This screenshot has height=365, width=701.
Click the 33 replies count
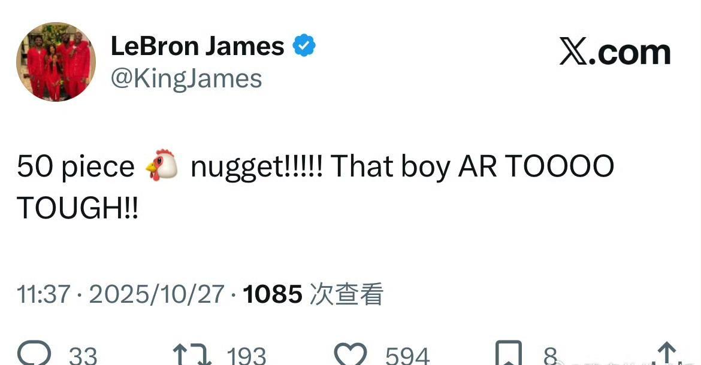(x=83, y=356)
